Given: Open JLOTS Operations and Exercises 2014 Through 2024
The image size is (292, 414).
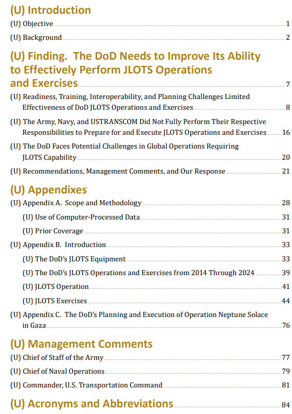Looking at the screenshot, I should (x=156, y=273).
